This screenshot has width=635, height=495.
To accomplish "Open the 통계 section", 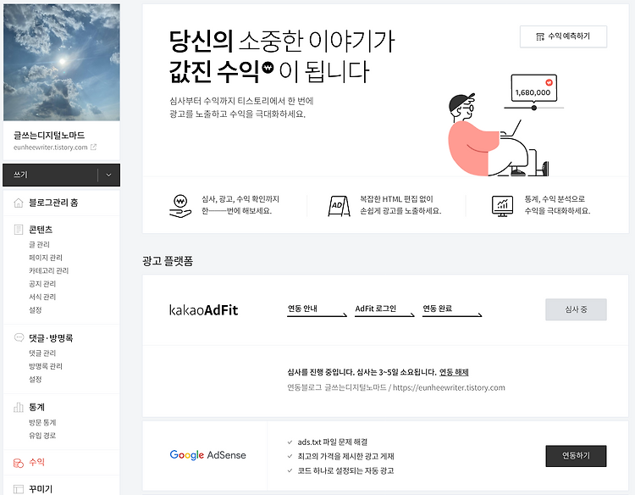I will click(37, 407).
